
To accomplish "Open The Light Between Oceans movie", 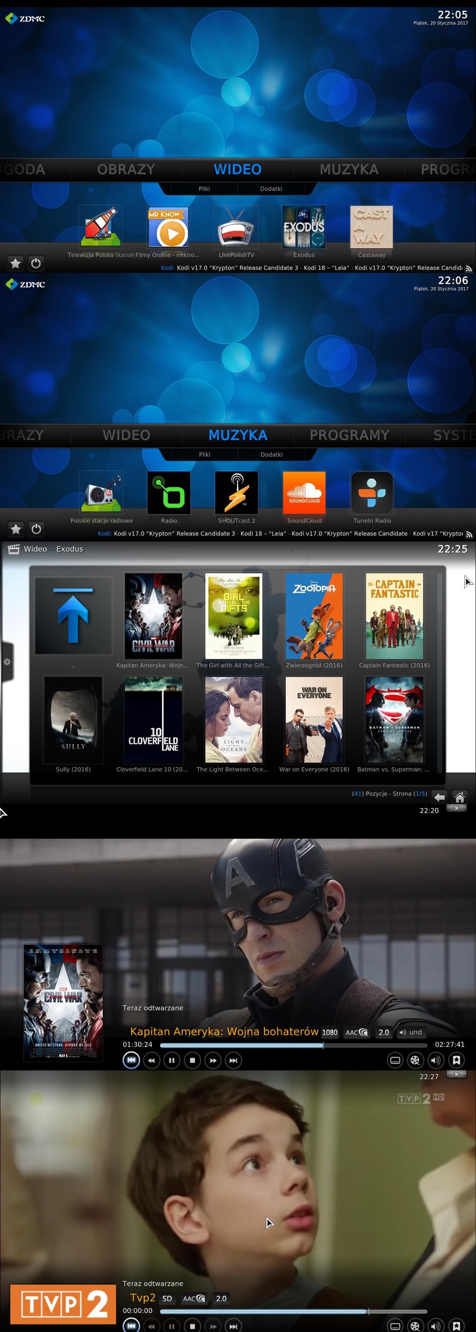I will (233, 720).
